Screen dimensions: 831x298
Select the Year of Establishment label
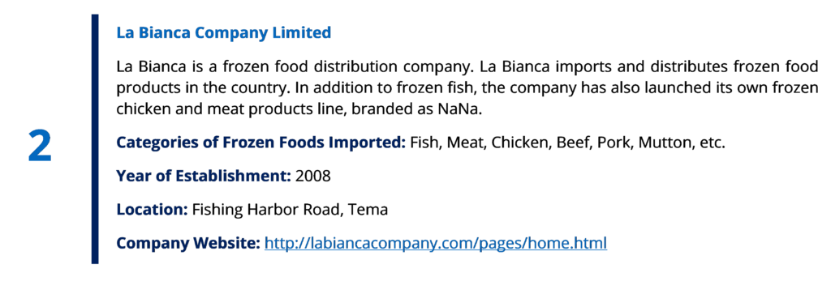point(204,176)
